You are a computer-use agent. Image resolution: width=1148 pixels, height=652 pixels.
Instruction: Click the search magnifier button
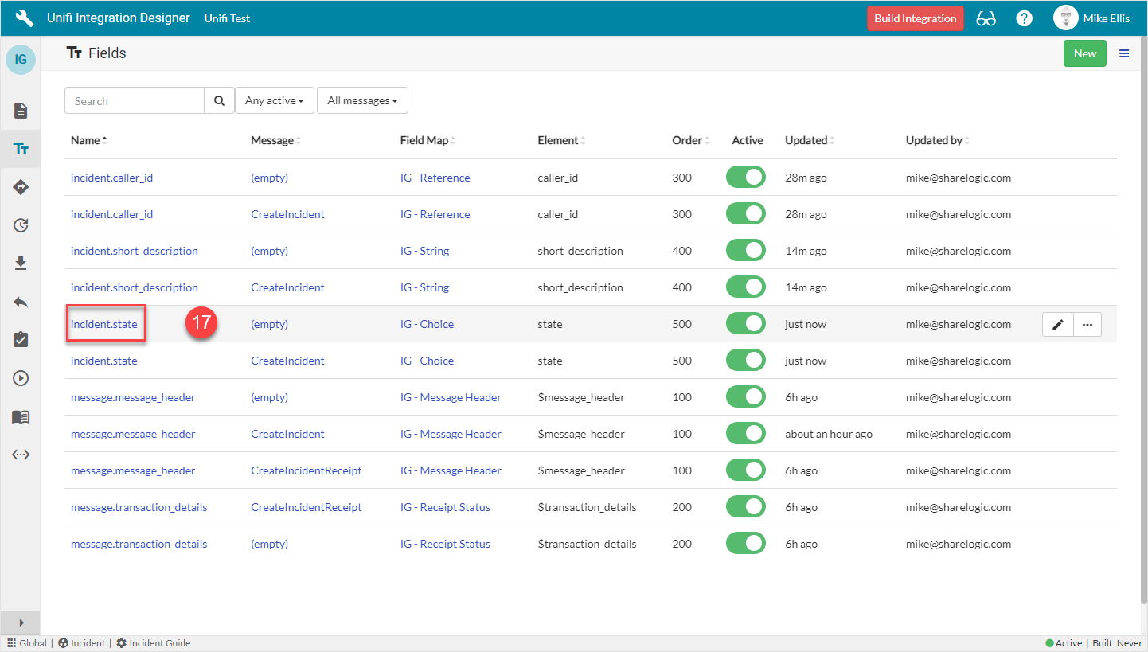[219, 101]
